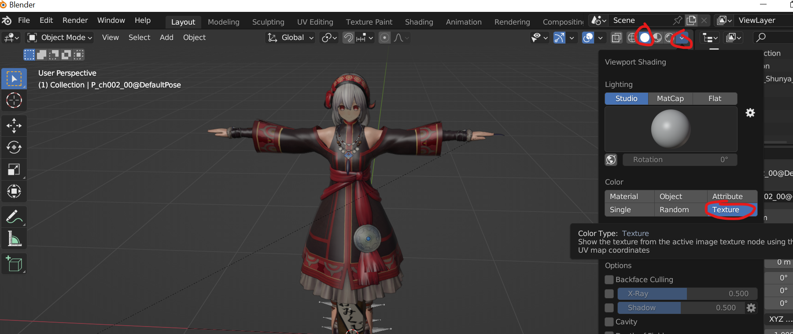
Task: Activate the 3D Cursor tool
Action: [14, 101]
